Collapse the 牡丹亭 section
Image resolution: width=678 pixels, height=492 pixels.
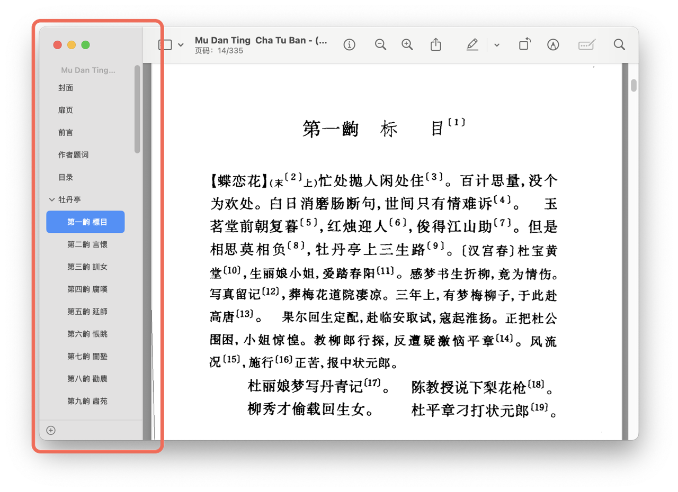pos(51,199)
